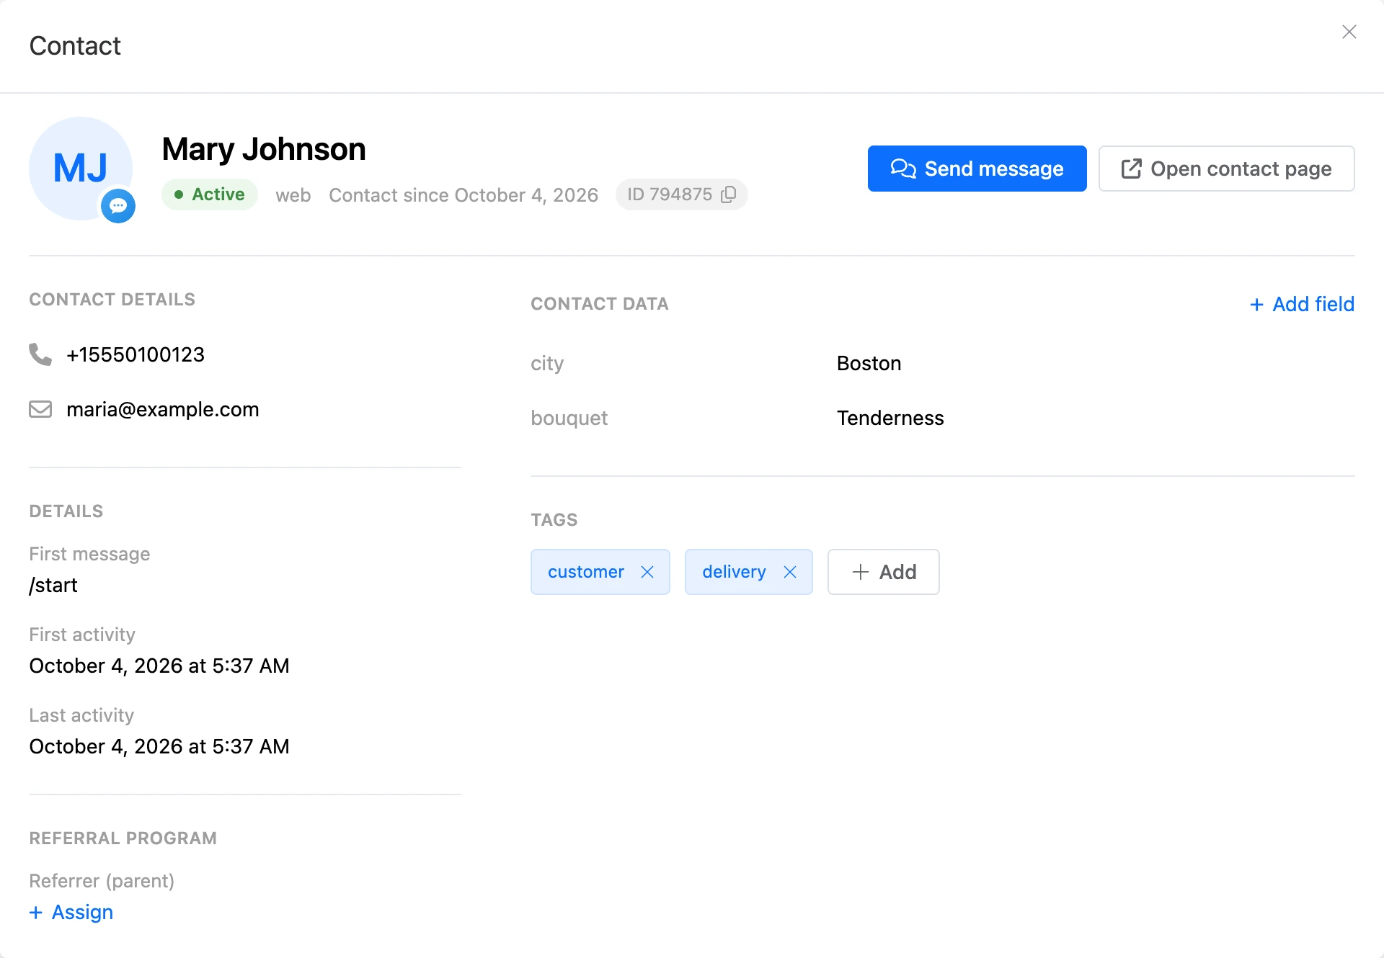Remove the delivery tag
The width and height of the screenshot is (1384, 958).
point(790,572)
